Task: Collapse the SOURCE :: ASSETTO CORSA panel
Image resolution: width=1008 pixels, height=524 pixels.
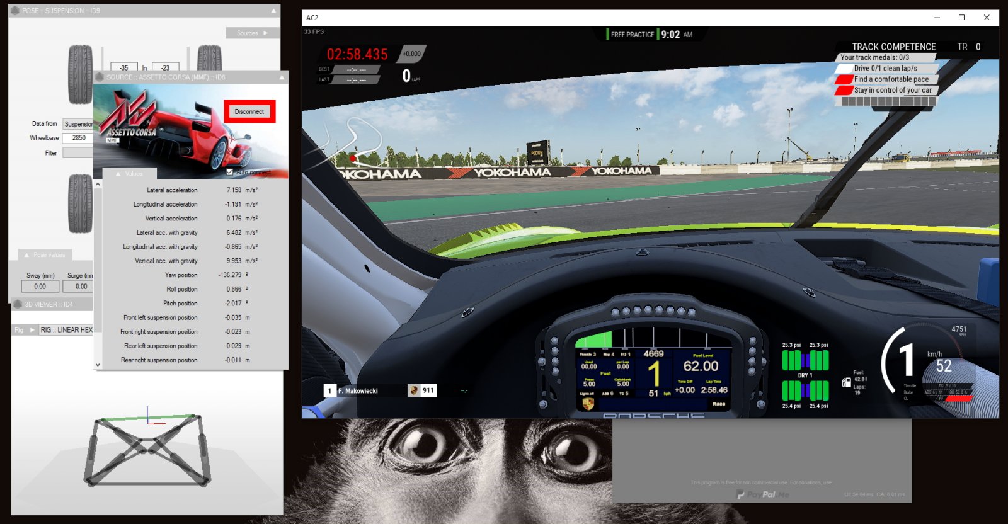Action: click(282, 77)
